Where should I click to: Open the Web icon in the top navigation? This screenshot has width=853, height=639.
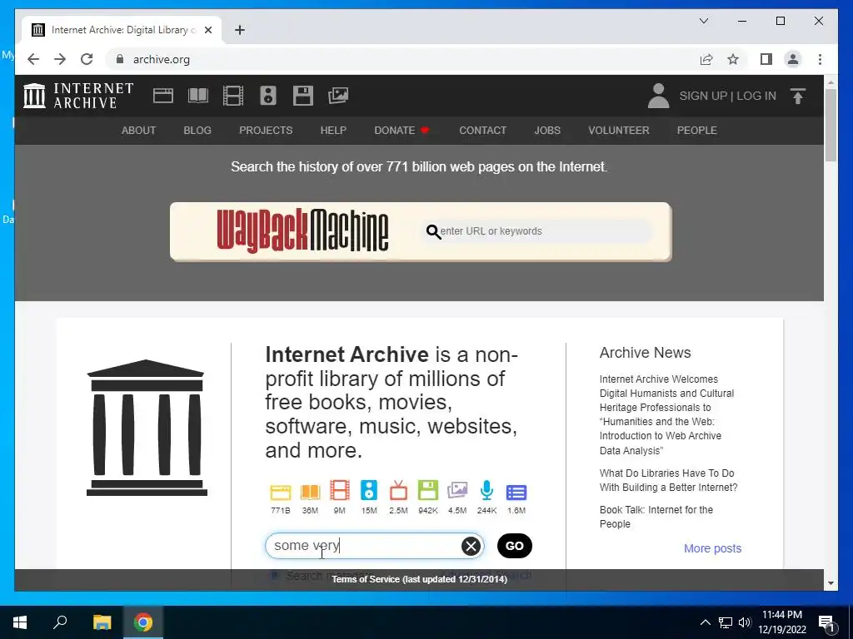click(162, 96)
